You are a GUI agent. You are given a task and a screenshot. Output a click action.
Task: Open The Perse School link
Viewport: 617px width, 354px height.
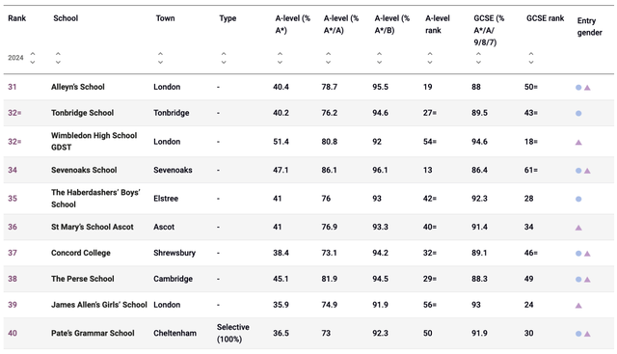83,279
